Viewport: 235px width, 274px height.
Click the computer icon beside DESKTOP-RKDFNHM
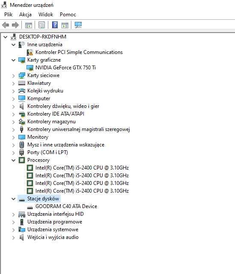click(x=14, y=37)
